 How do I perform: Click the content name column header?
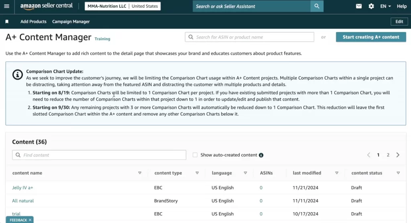[27, 173]
